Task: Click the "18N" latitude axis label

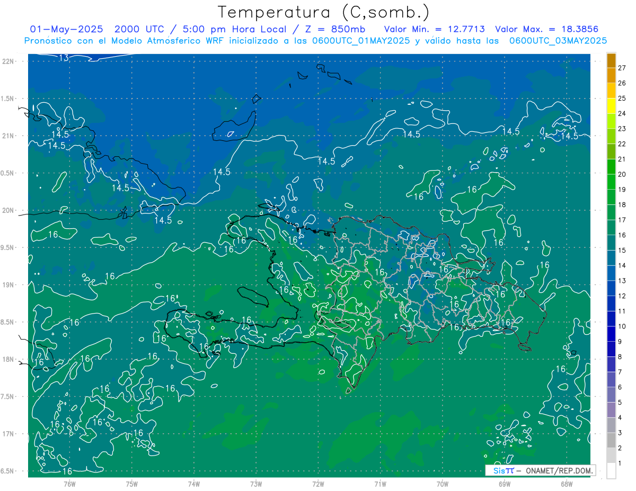Action: 8,360
